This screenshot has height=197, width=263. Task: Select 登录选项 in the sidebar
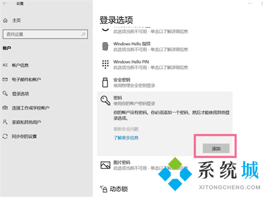pyautogui.click(x=20, y=94)
